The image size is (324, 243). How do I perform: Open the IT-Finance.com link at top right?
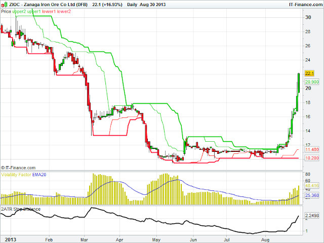coord(306,5)
